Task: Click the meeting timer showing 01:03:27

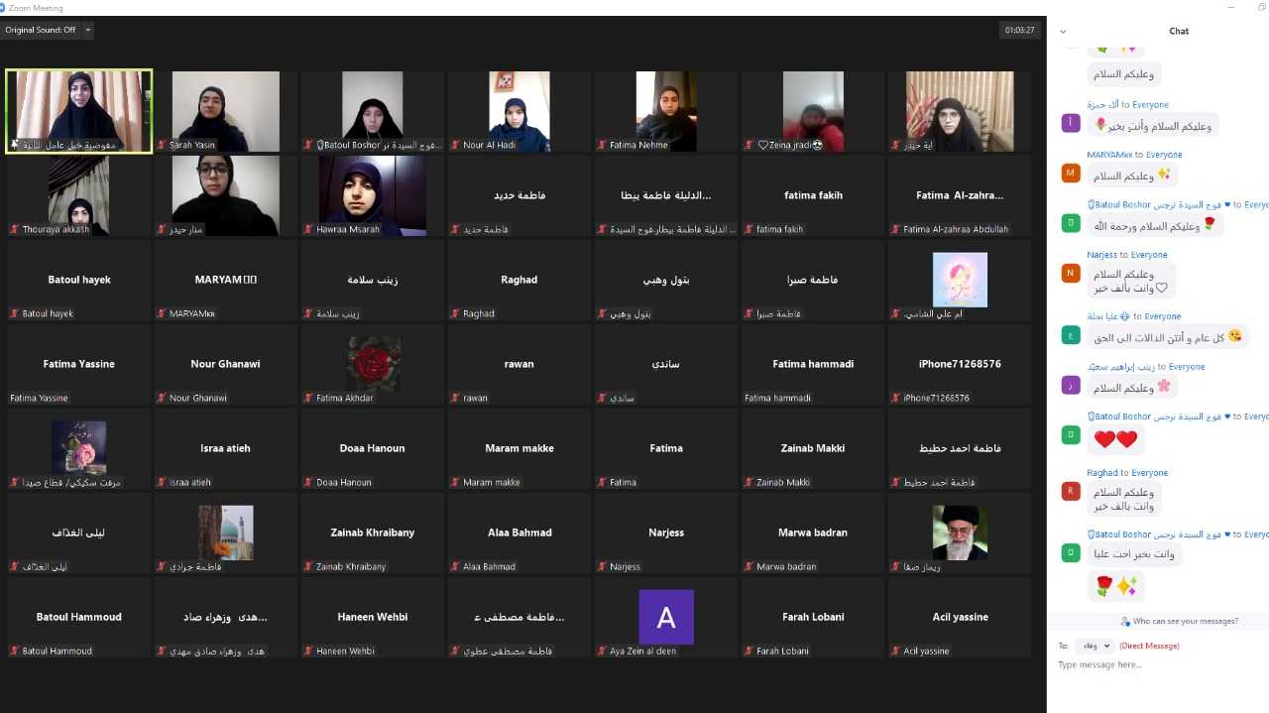Action: [1019, 30]
